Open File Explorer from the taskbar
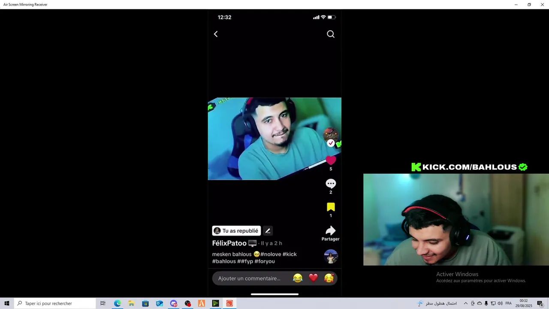Image resolution: width=549 pixels, height=309 pixels. [131, 303]
